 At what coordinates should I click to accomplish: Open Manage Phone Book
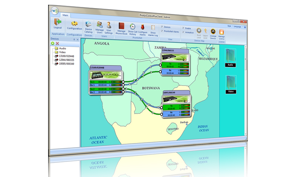pyautogui.click(x=121, y=28)
